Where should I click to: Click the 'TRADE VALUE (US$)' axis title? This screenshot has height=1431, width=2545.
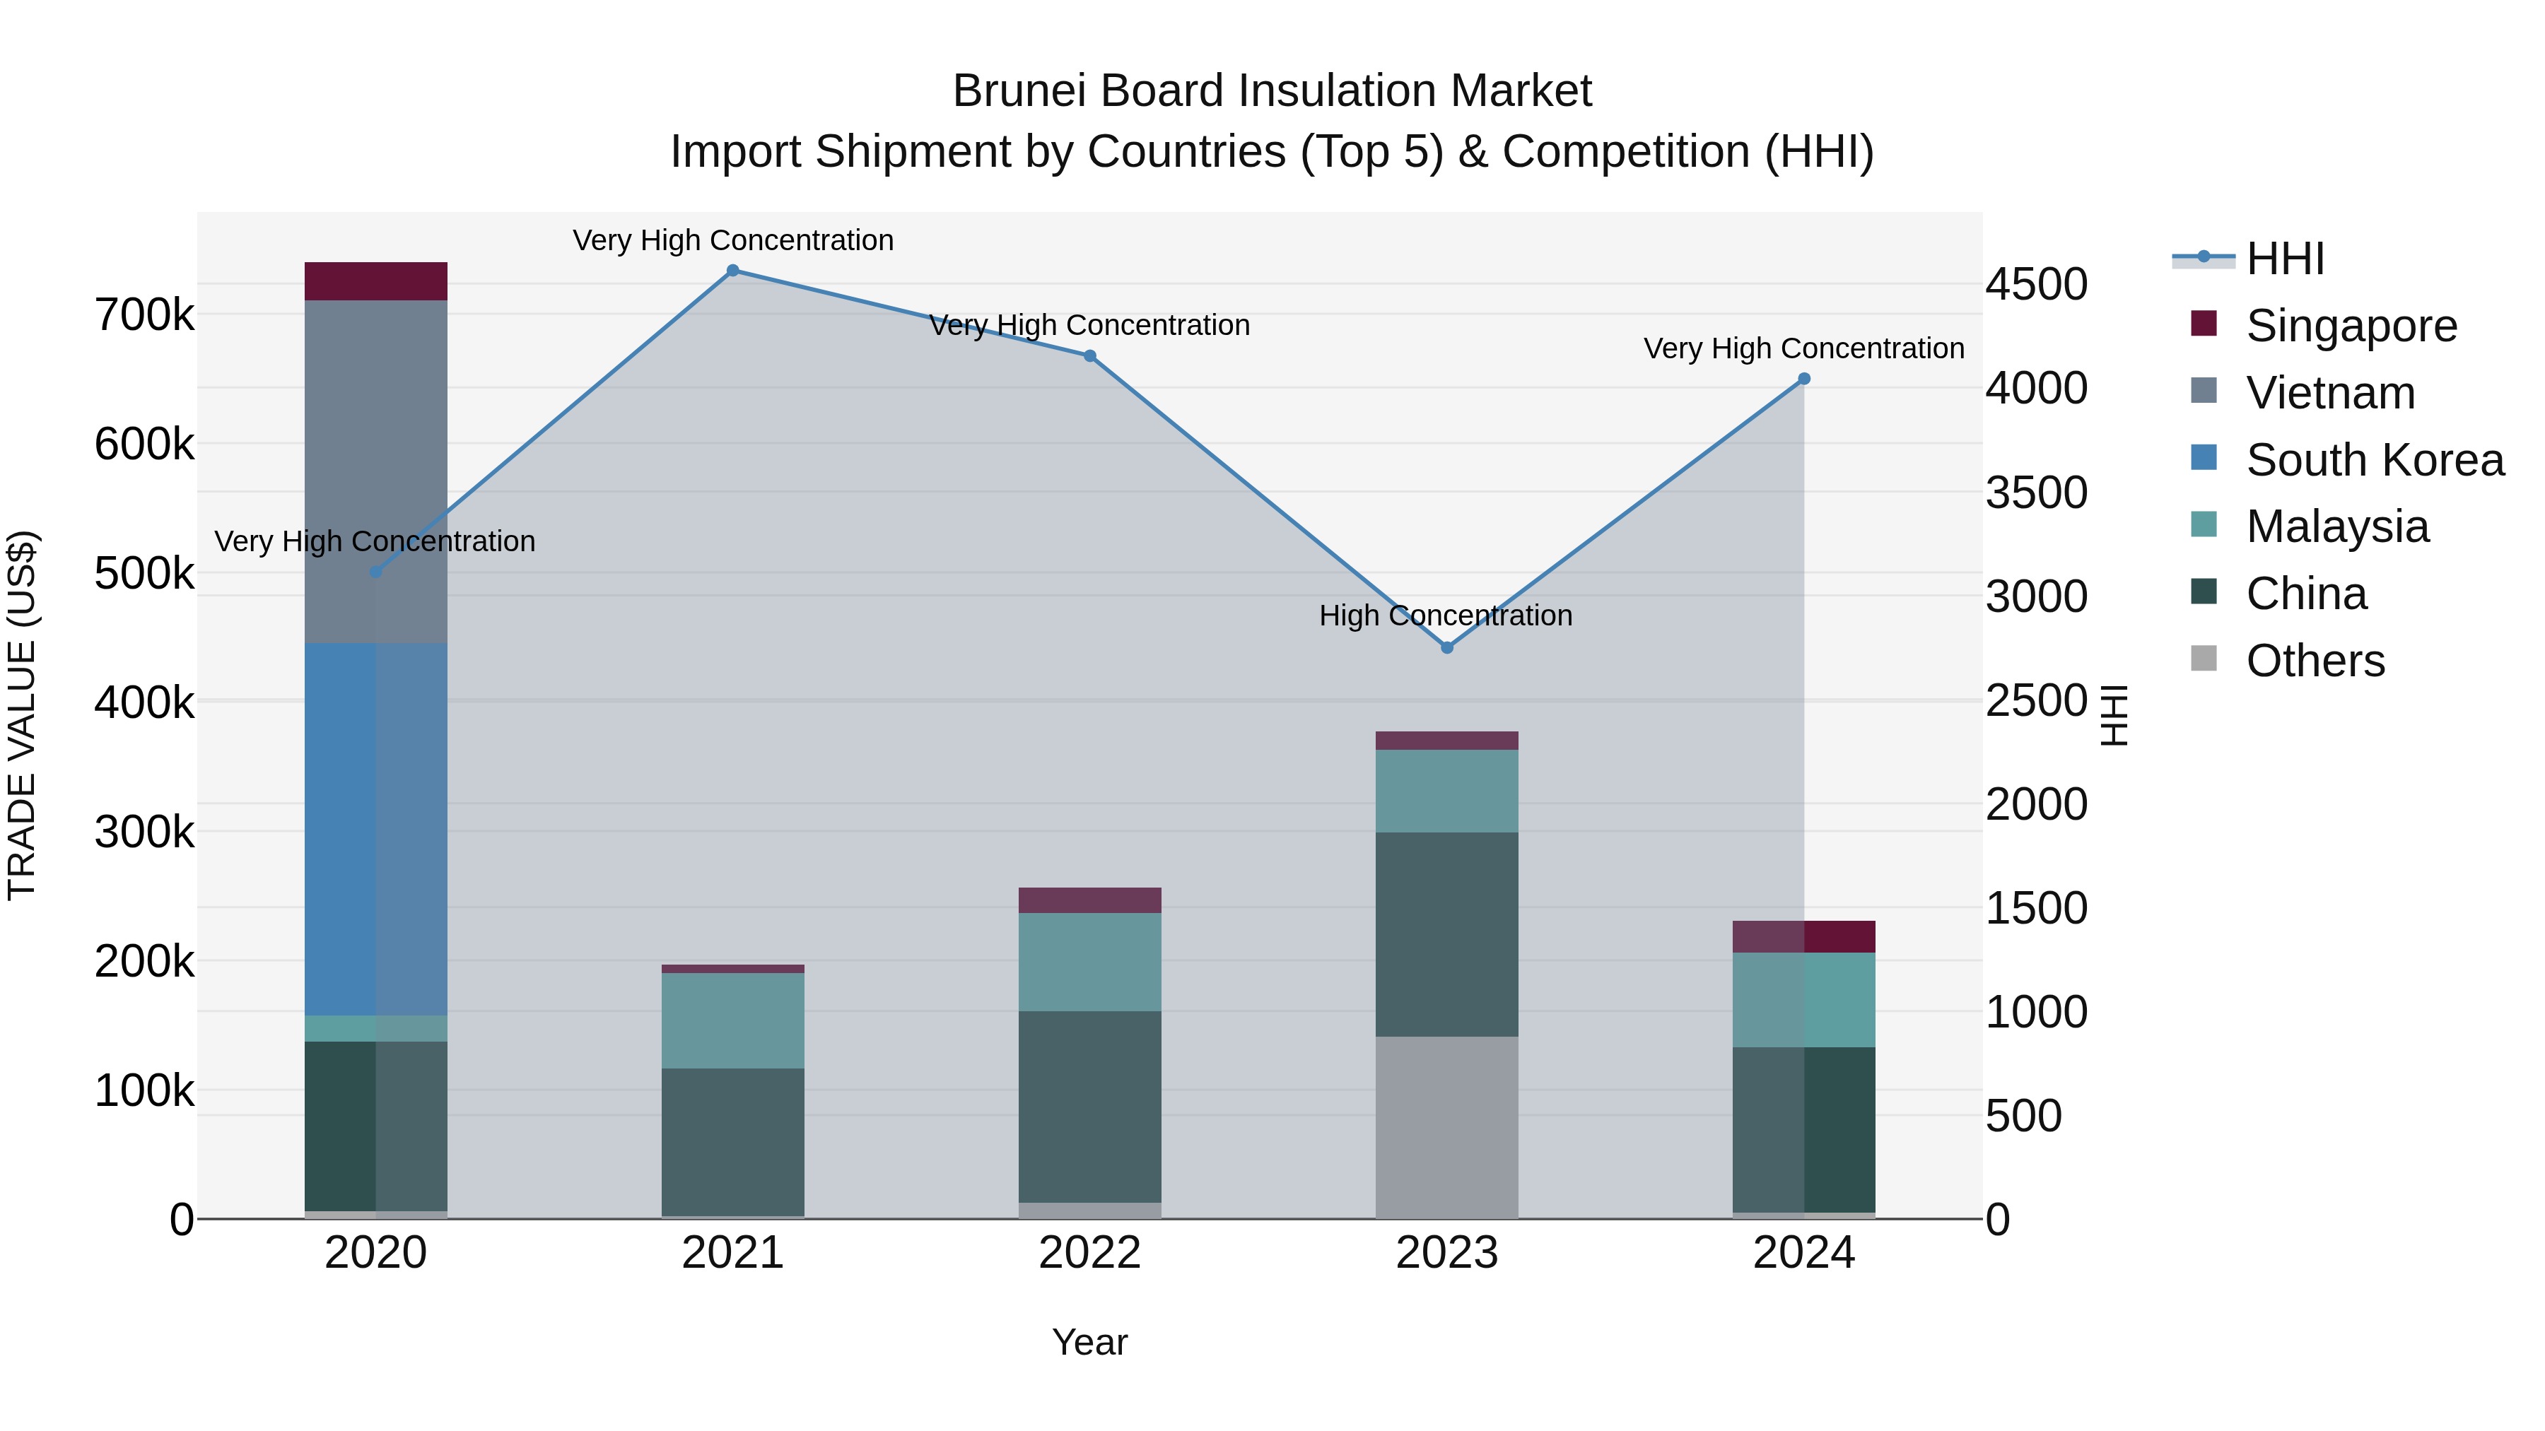(22, 715)
